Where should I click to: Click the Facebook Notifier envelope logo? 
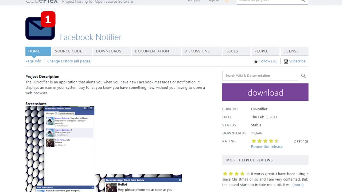coord(40,26)
